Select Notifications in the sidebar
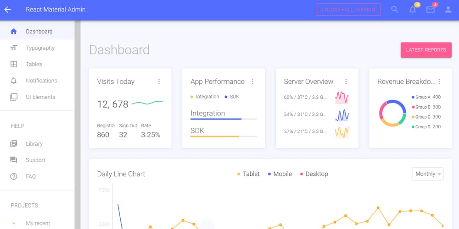Viewport: 459px width, 229px height. (37, 81)
